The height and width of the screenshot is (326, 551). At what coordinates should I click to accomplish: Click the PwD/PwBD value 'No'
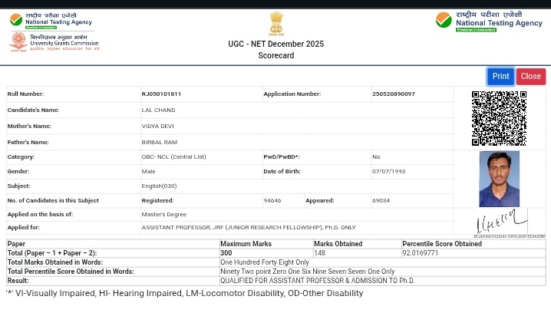376,156
